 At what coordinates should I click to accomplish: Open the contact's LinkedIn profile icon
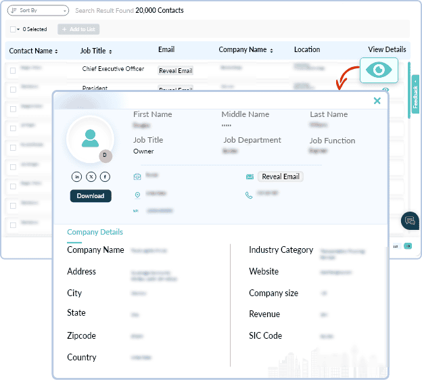coord(76,176)
